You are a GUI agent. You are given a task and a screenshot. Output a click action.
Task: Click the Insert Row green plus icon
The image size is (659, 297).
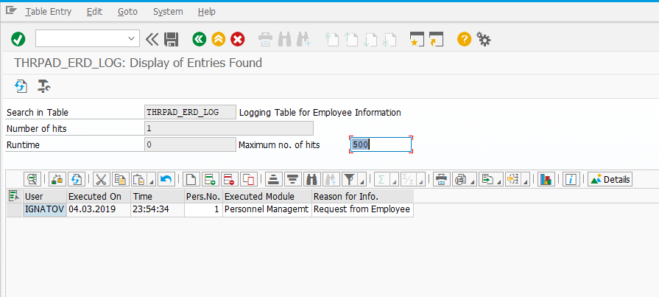(x=210, y=180)
